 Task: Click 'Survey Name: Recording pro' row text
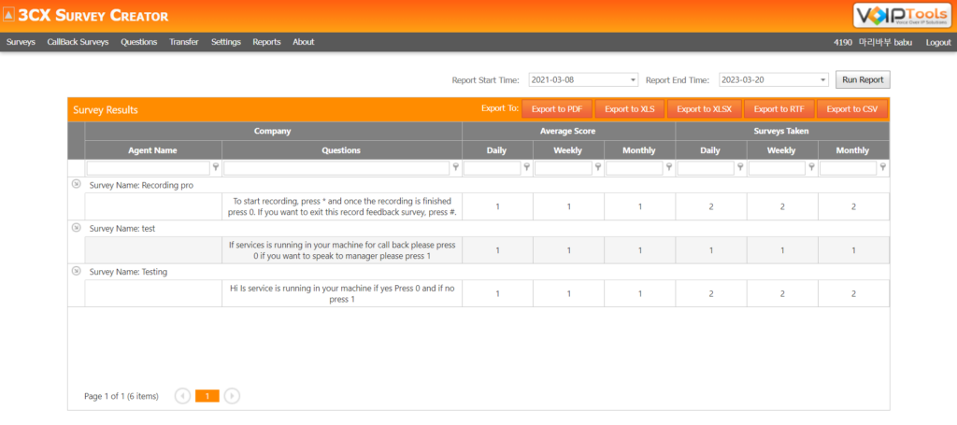(142, 185)
